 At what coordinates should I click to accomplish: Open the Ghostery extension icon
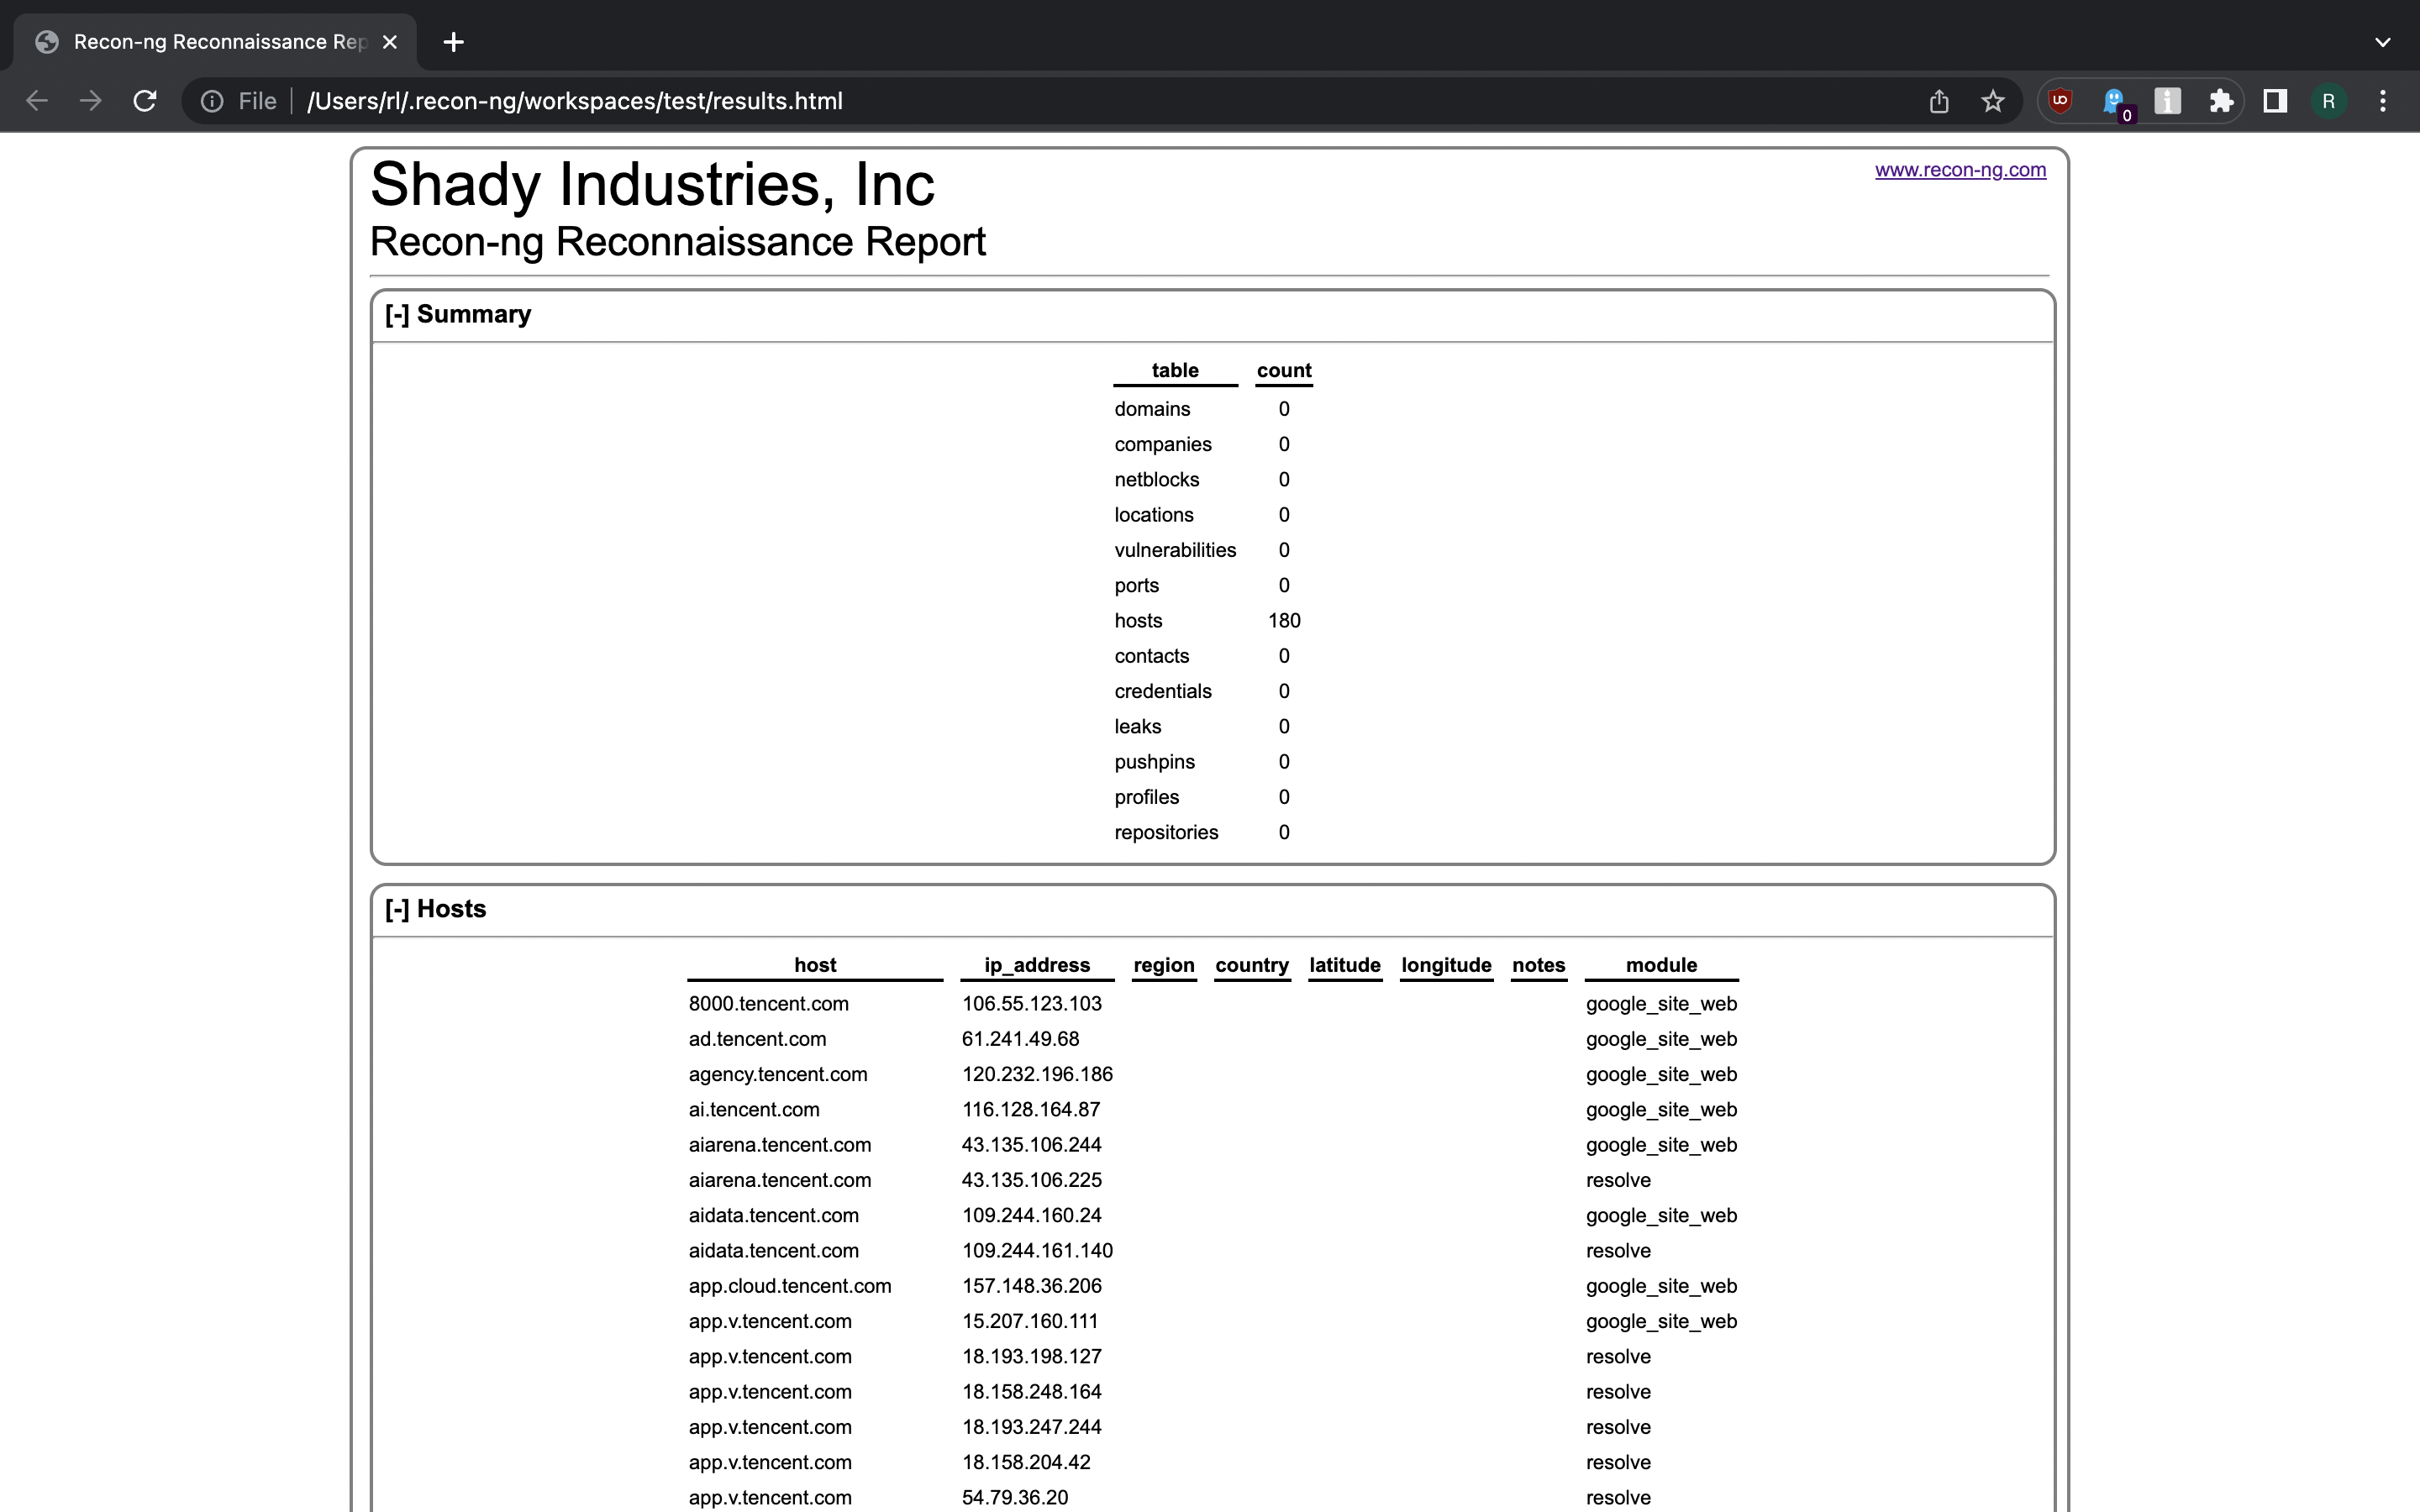point(2114,102)
